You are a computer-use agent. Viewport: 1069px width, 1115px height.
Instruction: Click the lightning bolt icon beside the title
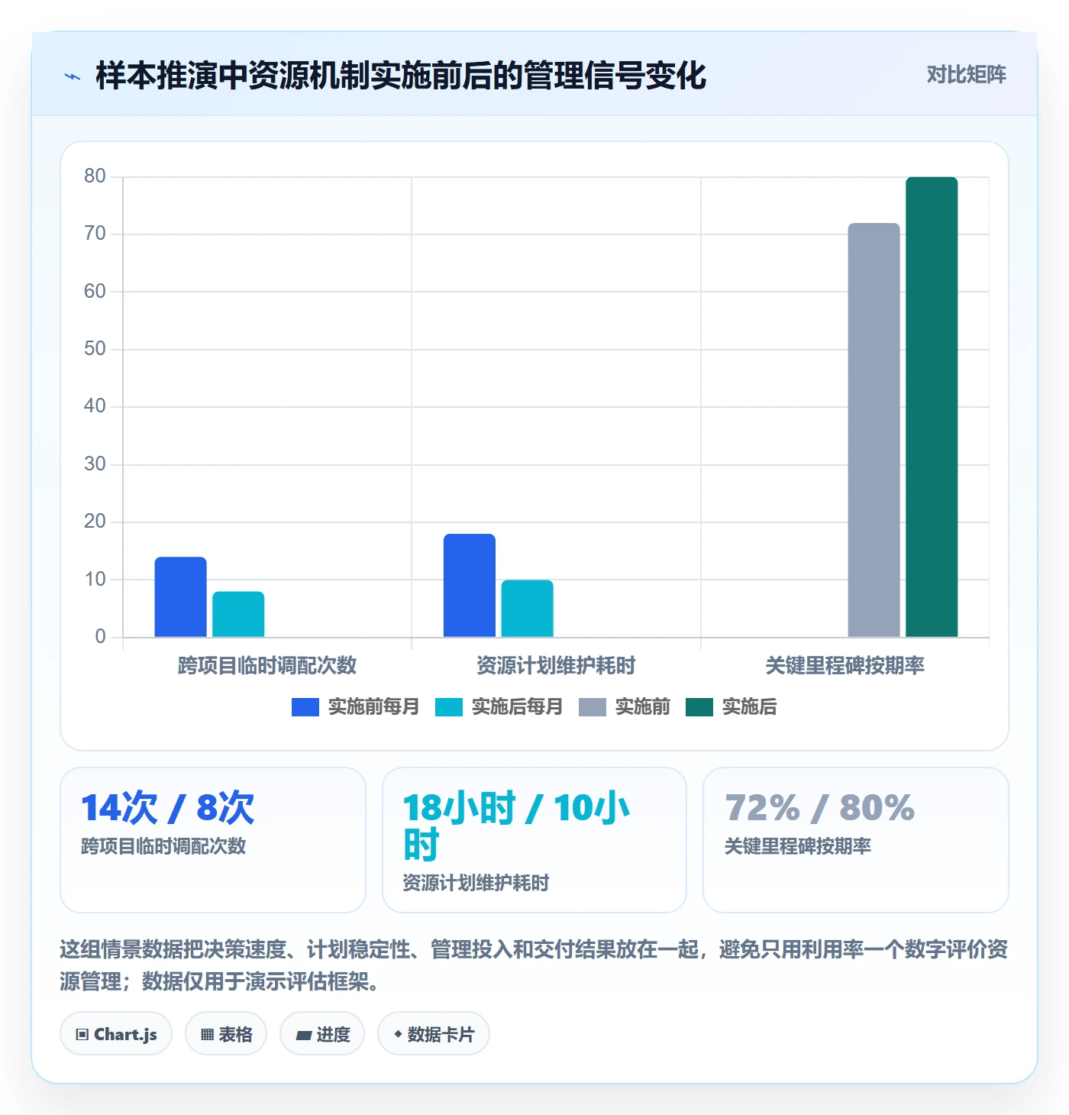pyautogui.click(x=73, y=76)
